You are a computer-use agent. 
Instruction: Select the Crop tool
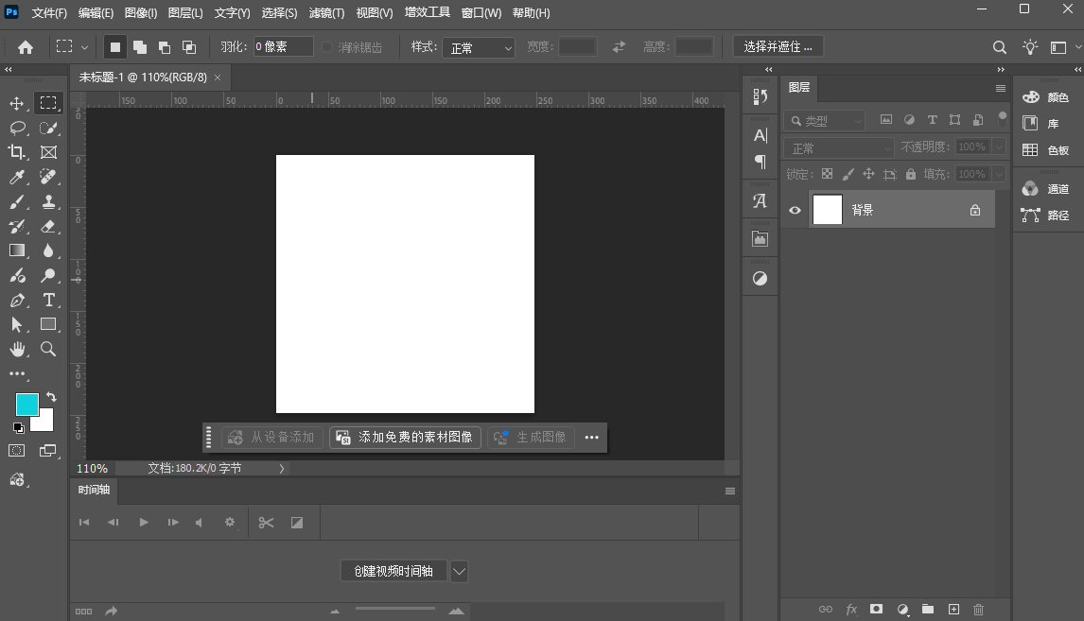click(x=17, y=152)
